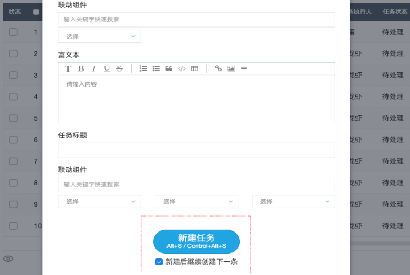
Task: Insert an image into rich text
Action: [x=231, y=68]
